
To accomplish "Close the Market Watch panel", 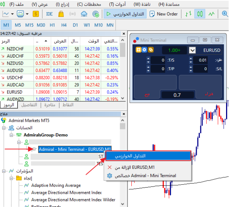I will pyautogui.click(x=124, y=34).
